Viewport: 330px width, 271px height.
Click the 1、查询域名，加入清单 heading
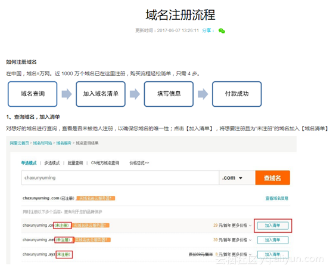pos(33,117)
